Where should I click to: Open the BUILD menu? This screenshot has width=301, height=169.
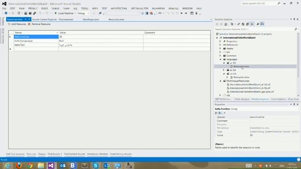coord(45,8)
